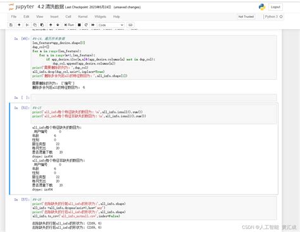Insert cell below with the plus icon
This screenshot has height=232, width=300.
19,25
